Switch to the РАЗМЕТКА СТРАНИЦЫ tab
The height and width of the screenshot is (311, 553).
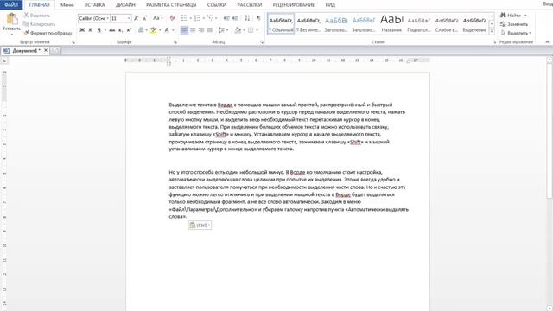(x=171, y=5)
